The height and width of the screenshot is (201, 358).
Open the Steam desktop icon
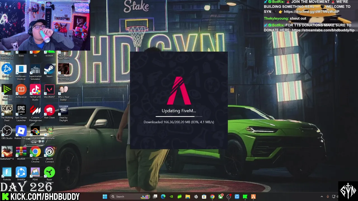point(50,71)
